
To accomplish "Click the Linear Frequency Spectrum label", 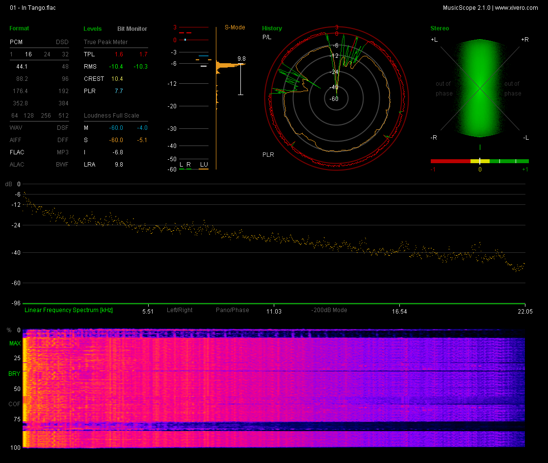I will click(69, 310).
